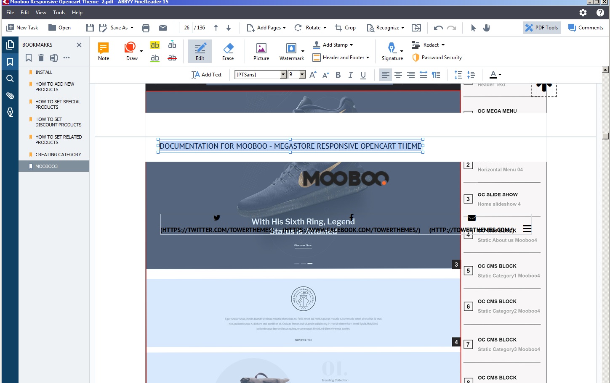Toggle the Comments panel
This screenshot has height=383, width=610.
pyautogui.click(x=586, y=28)
